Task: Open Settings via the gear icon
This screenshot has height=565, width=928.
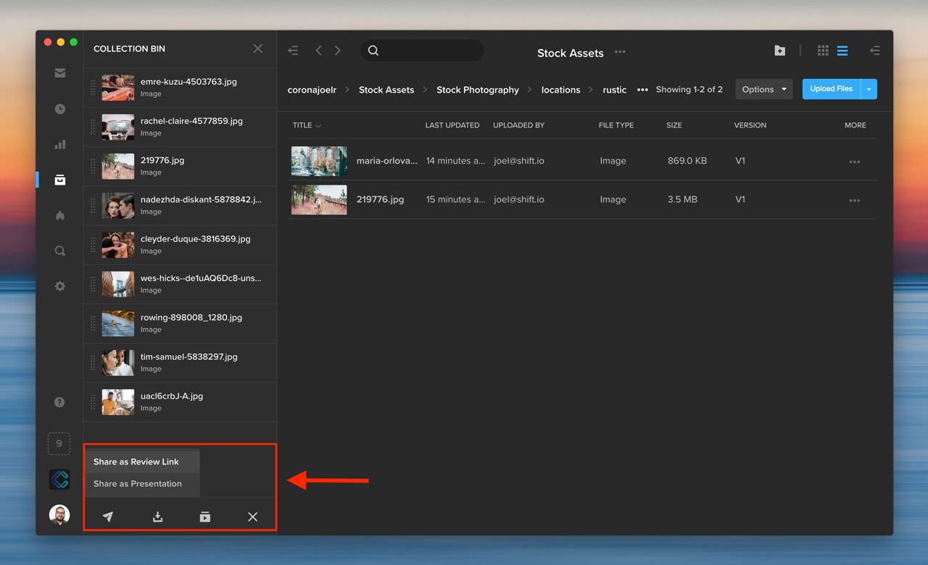Action: point(59,286)
